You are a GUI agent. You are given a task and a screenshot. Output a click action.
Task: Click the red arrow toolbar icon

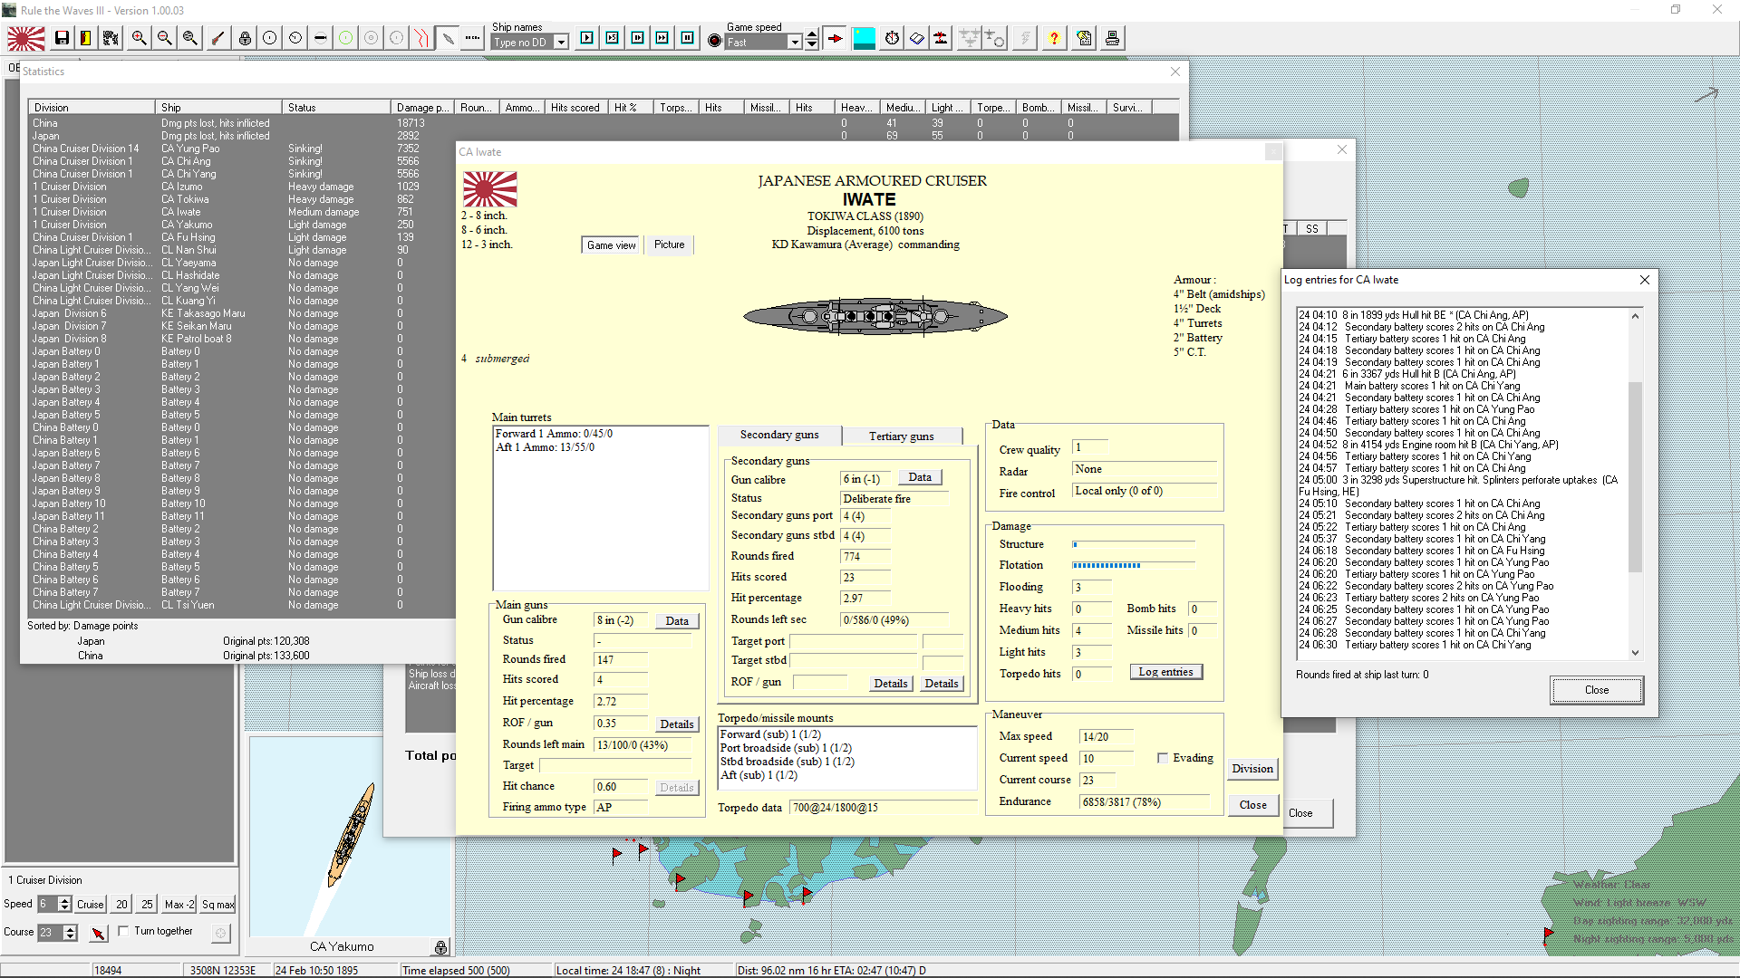coord(836,38)
